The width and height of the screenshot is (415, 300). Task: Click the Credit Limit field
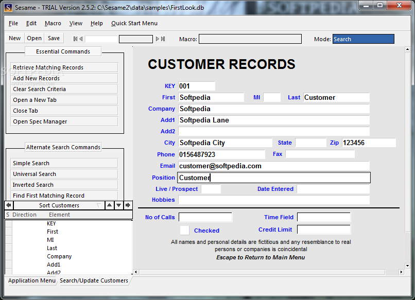coord(324,230)
